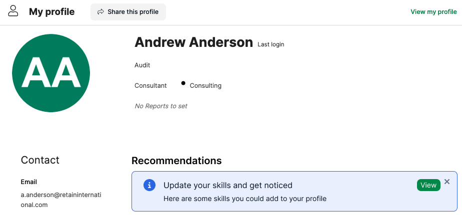
Task: Open Share this profile
Action: tap(128, 12)
